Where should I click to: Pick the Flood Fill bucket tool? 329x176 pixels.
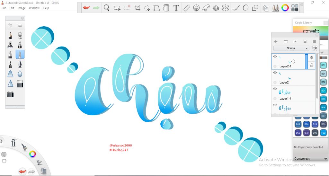pos(166,8)
